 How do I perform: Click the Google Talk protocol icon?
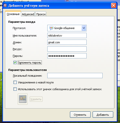(51, 28)
